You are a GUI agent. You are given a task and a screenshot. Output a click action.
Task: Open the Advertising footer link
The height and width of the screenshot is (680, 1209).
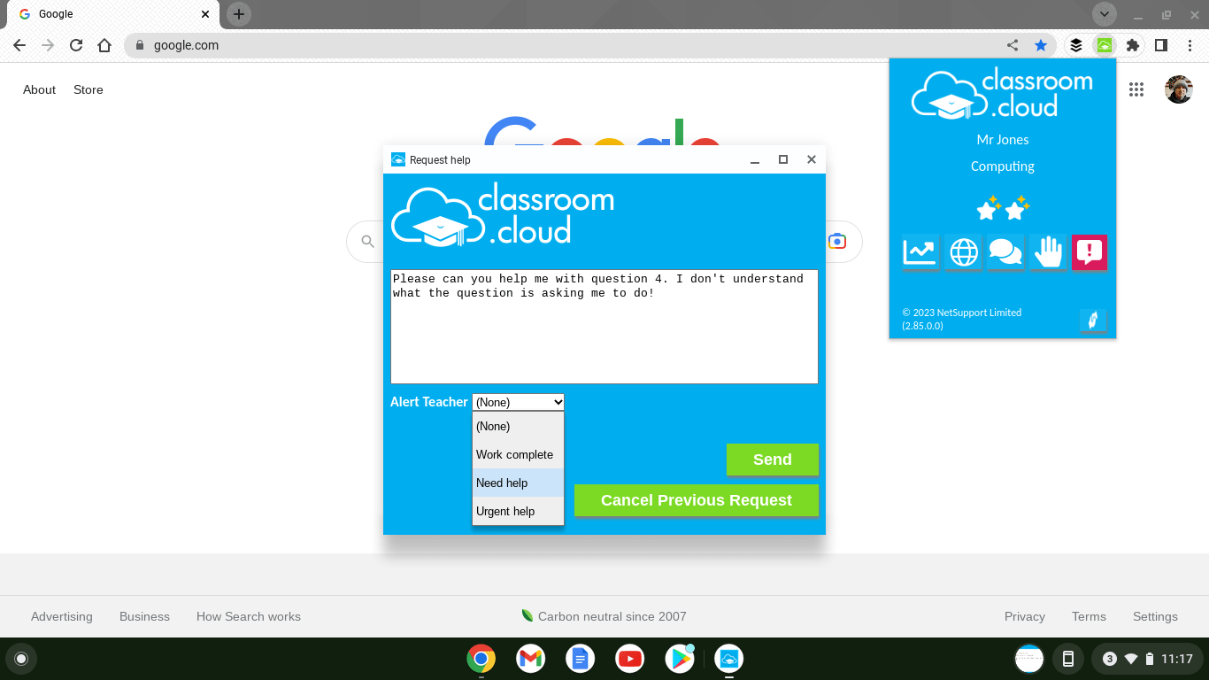62,616
